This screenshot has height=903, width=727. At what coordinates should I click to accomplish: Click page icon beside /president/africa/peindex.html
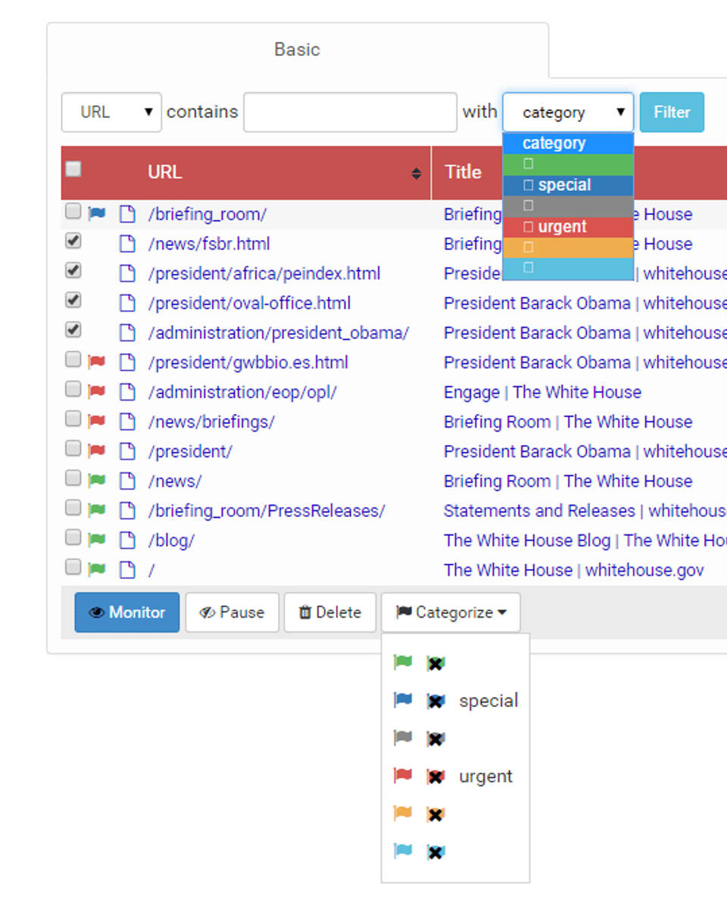127,273
